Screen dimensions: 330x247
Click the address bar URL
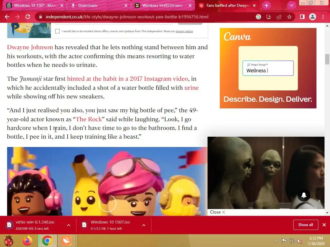tap(127, 17)
